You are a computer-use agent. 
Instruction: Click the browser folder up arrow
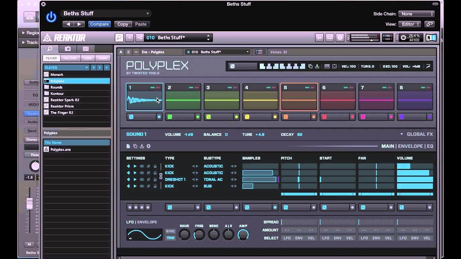pyautogui.click(x=107, y=68)
